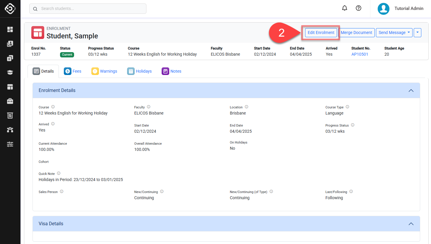This screenshot has width=431, height=244.
Task: Open the help question mark icon
Action: (x=358, y=8)
